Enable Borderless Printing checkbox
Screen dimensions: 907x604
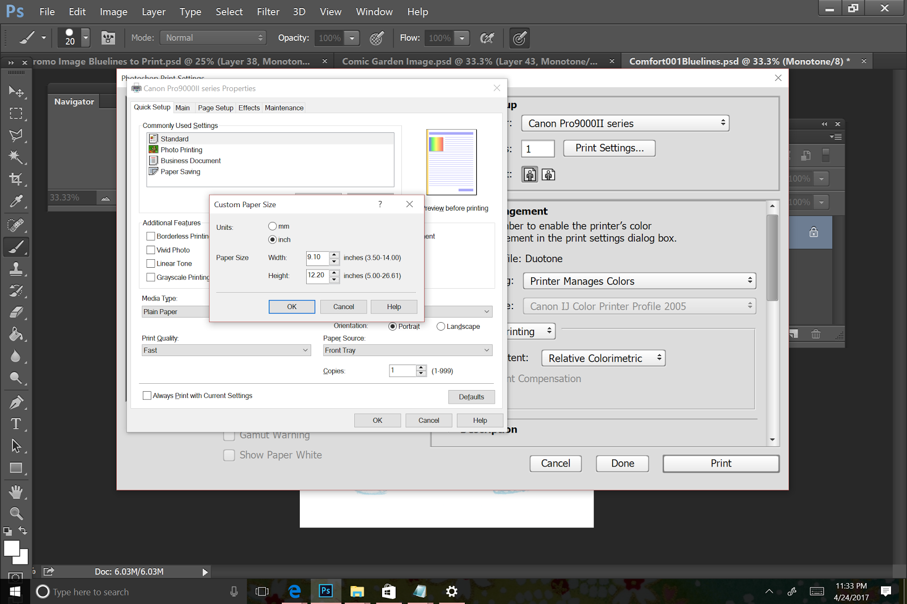151,236
